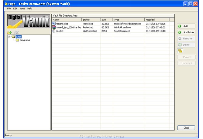Click the WinRAR archive type cell
Viewport: 203px width, 139px height.
click(122, 27)
